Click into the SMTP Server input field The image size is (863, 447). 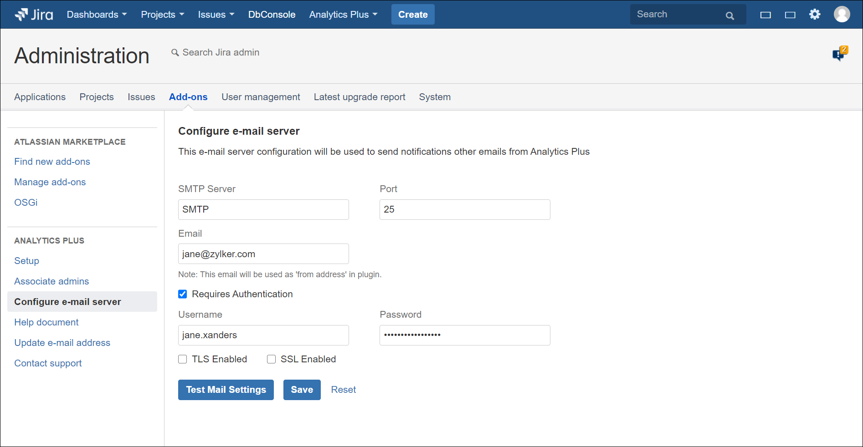pos(263,209)
